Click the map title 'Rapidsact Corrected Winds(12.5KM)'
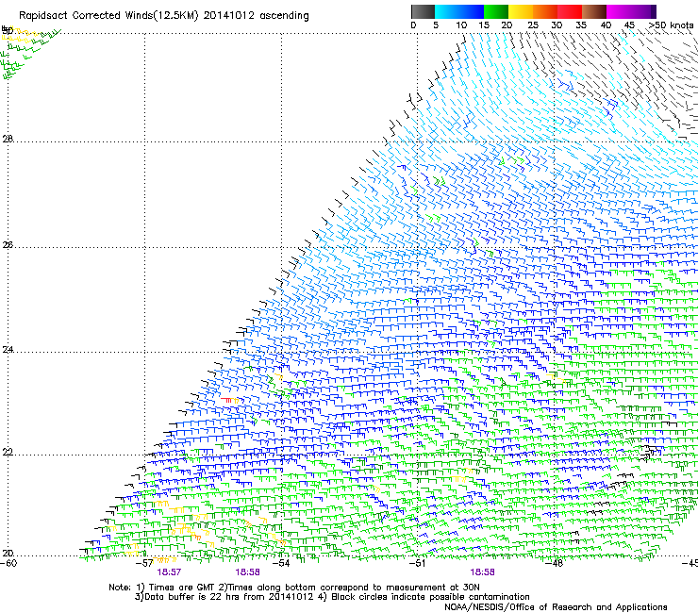Image resolution: width=698 pixels, height=613 pixels. [108, 16]
